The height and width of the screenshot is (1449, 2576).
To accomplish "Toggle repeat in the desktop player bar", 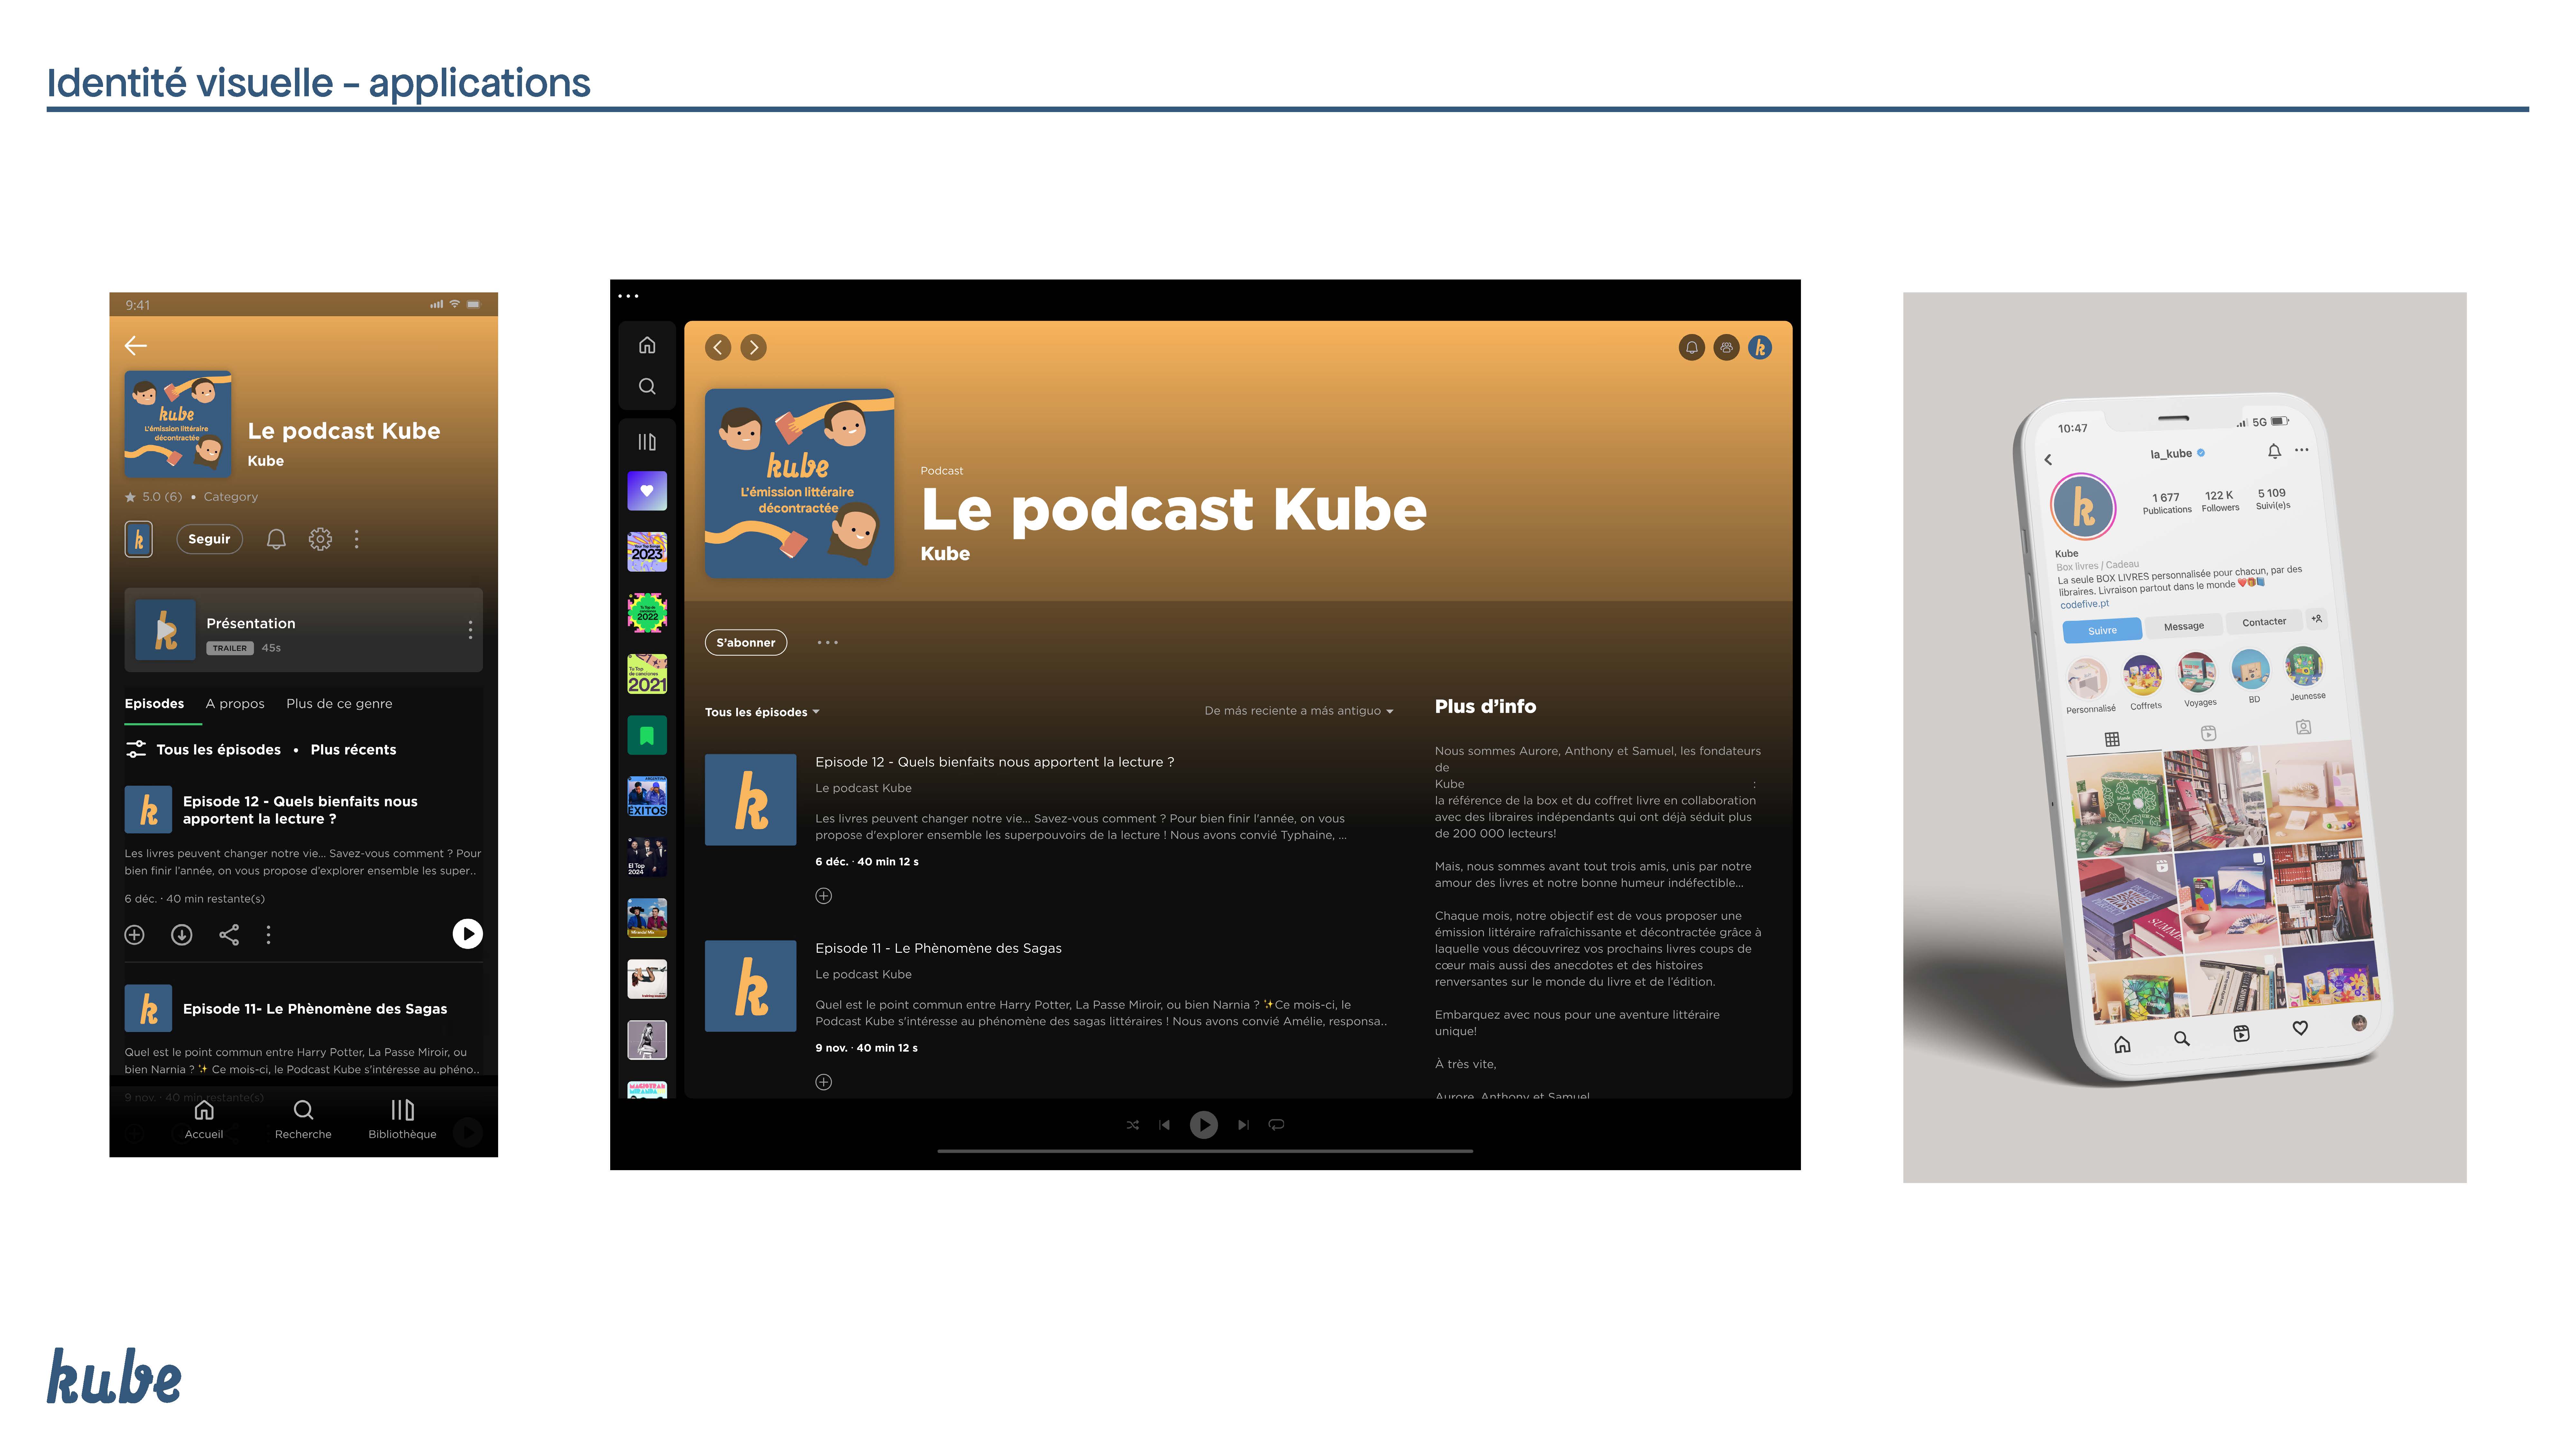I will coord(1276,1125).
